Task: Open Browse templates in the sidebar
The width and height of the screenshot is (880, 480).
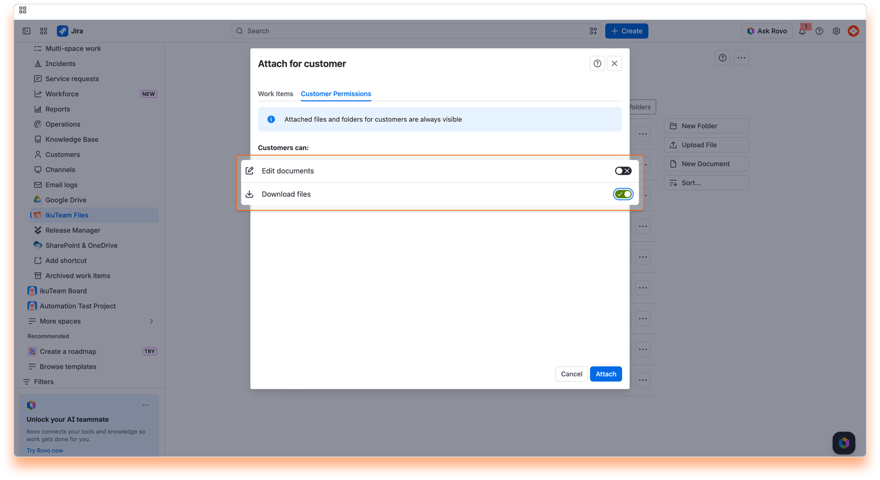Action: (x=92, y=366)
